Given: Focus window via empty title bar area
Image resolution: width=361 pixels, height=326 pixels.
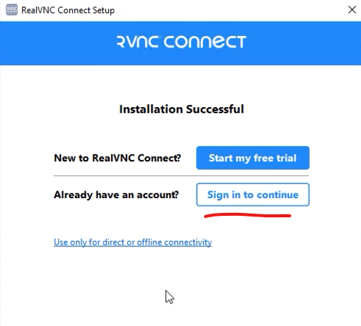Looking at the screenshot, I should click(x=230, y=10).
